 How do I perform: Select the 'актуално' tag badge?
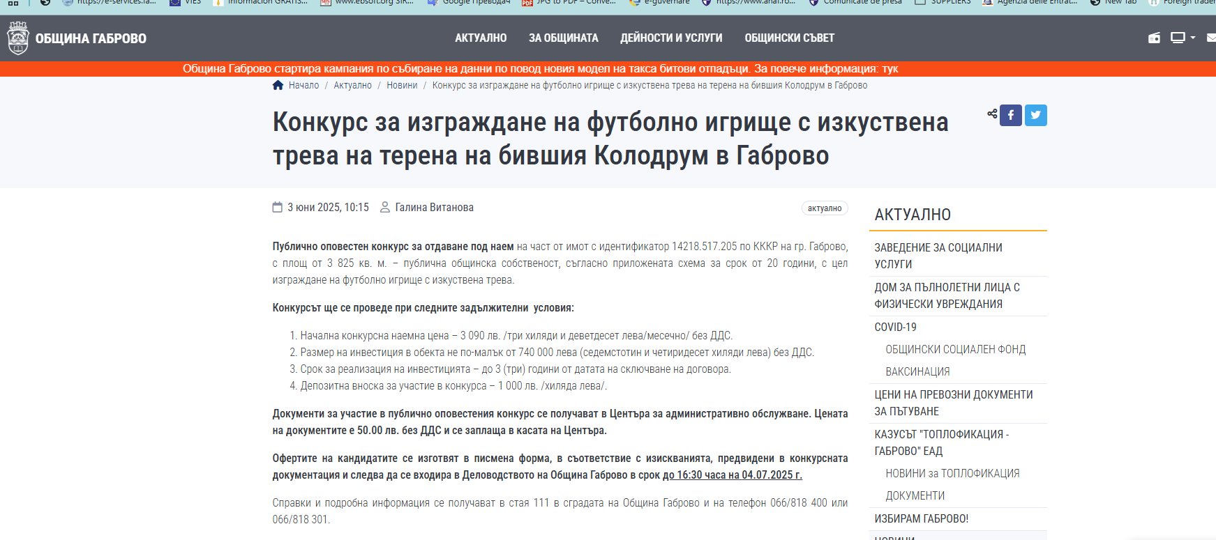(825, 208)
